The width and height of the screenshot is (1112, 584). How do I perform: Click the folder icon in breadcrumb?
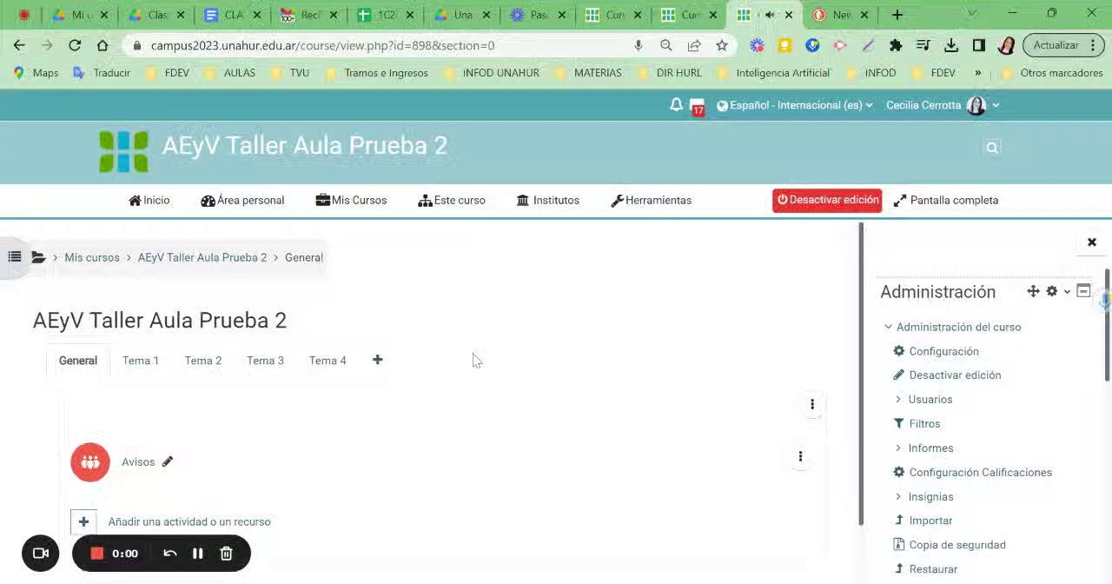point(38,257)
